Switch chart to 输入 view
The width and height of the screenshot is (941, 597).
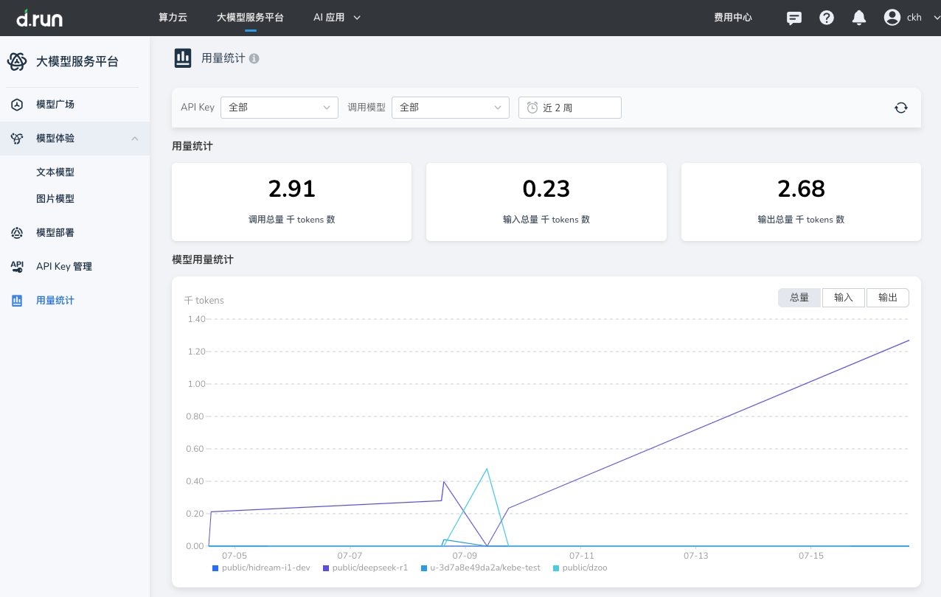(844, 297)
